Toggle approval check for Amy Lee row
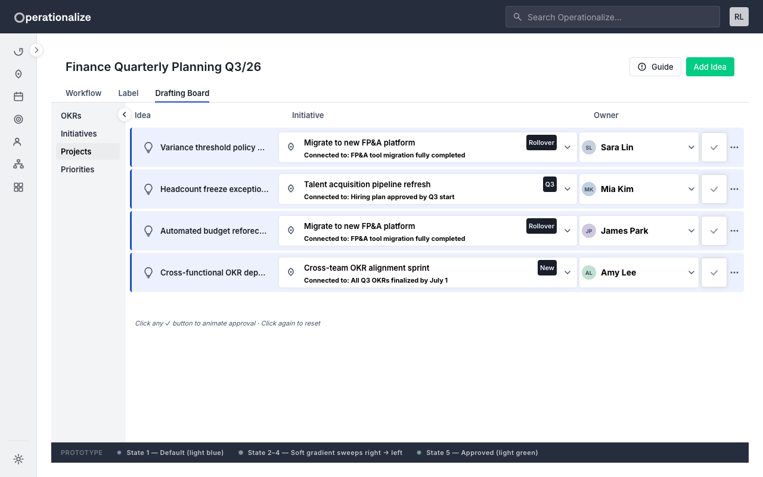Image resolution: width=763 pixels, height=477 pixels. tap(714, 272)
